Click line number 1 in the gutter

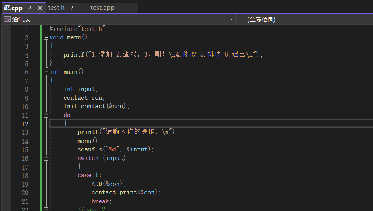27,29
